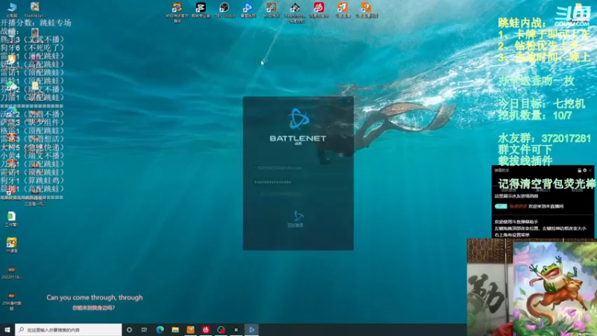Click the Windows Start button
This screenshot has height=336, width=597.
[x=7, y=329]
